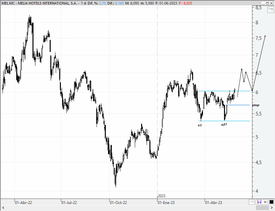Click the 8,5 price axis label
Screen dimensions: 275x211
(x=258, y=8)
